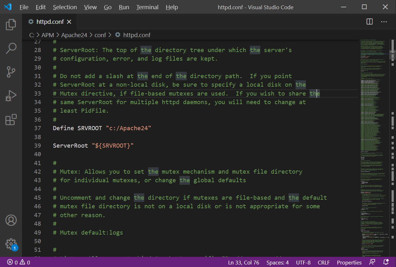Open notifications bell in status bar
Image resolution: width=396 pixels, height=267 pixels.
tap(386, 262)
